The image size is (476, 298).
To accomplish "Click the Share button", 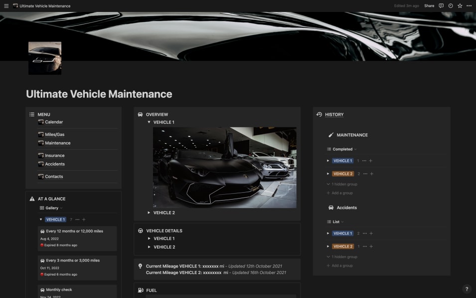I will click(429, 5).
